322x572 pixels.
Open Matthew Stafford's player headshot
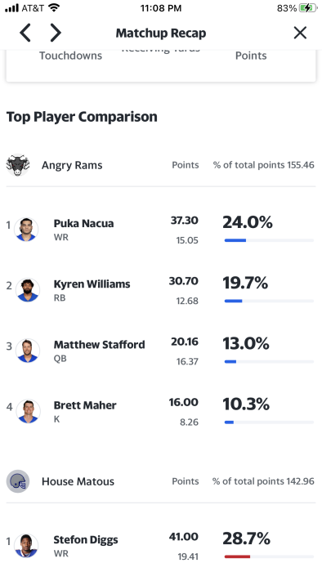[x=28, y=351]
